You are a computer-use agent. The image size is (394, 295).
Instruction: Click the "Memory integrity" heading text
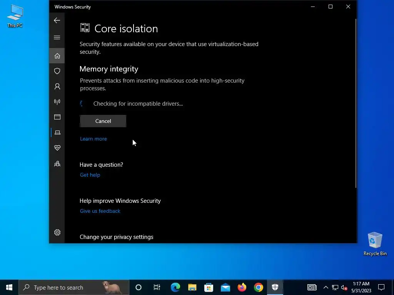coord(109,69)
